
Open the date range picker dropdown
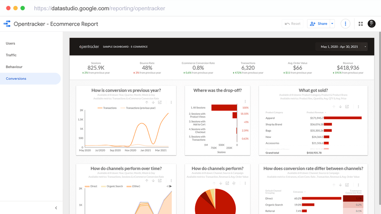coord(342,47)
